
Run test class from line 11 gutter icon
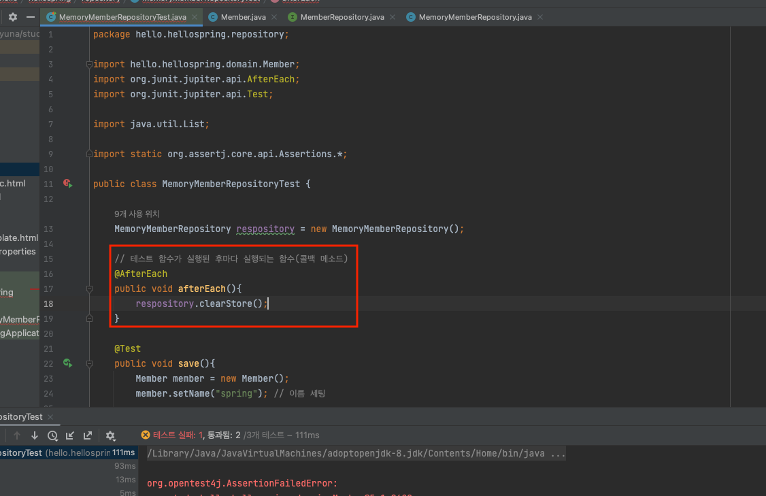[67, 184]
